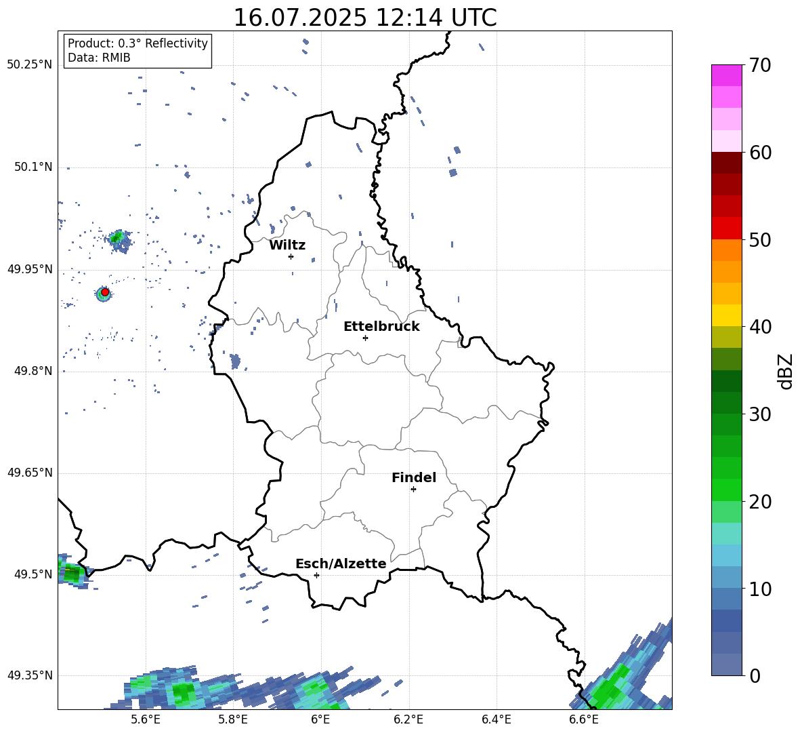This screenshot has height=733, width=802.
Task: Select the Ettelbruck station cross marker
Action: click(365, 338)
